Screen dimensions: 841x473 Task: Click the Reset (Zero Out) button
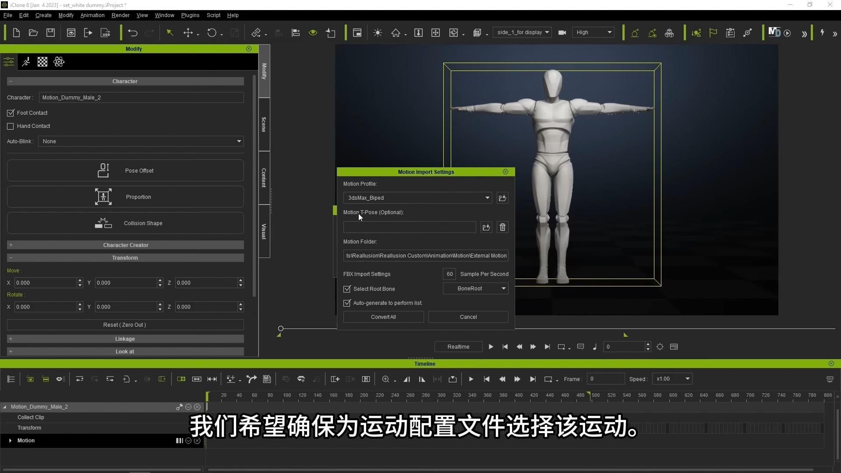pyautogui.click(x=125, y=325)
